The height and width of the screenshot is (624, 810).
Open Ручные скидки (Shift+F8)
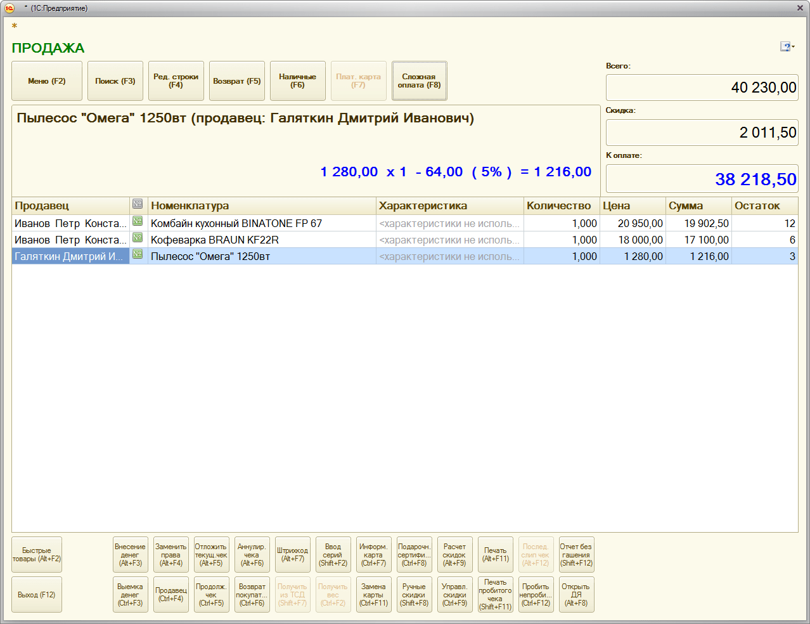click(414, 595)
